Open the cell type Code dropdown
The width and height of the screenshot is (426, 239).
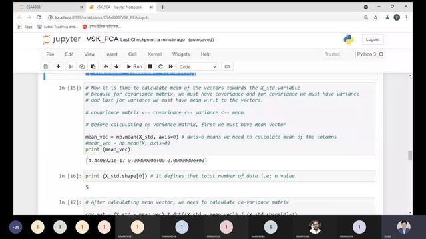tap(198, 66)
